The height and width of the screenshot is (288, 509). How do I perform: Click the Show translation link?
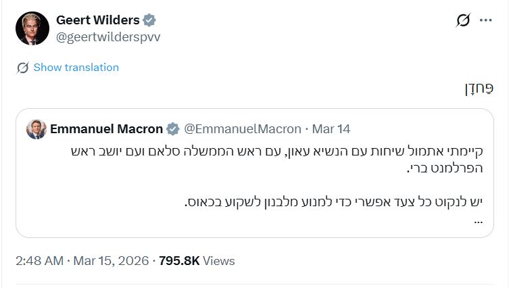(76, 68)
